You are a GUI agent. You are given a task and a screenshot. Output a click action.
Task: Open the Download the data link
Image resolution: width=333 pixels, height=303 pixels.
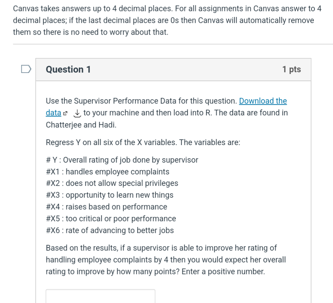point(263,101)
